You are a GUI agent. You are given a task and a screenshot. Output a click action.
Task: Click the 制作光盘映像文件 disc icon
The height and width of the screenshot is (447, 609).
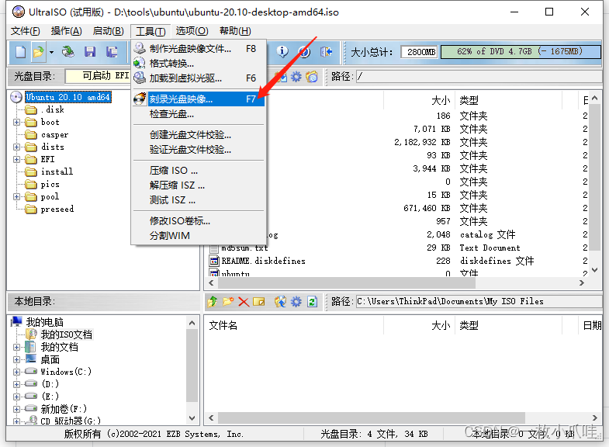tap(140, 48)
